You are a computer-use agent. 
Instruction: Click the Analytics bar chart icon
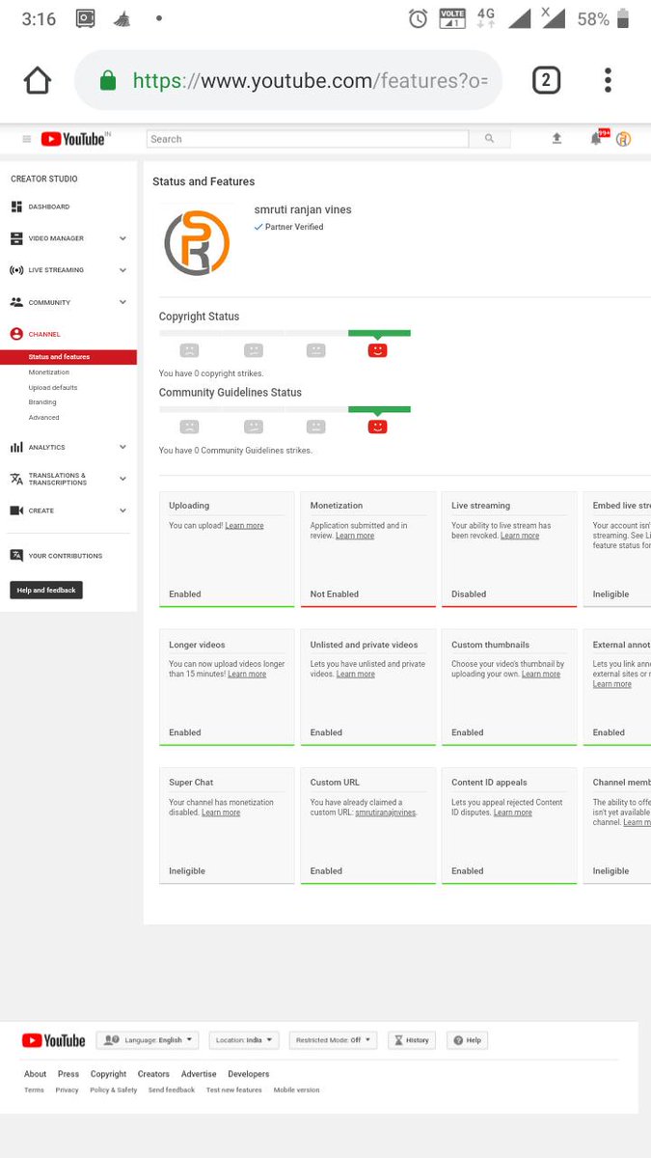click(x=16, y=447)
